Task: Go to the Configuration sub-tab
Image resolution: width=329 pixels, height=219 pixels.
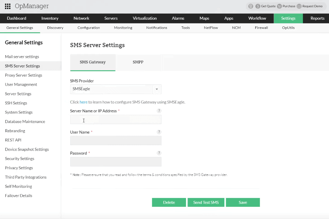Action: [x=89, y=28]
